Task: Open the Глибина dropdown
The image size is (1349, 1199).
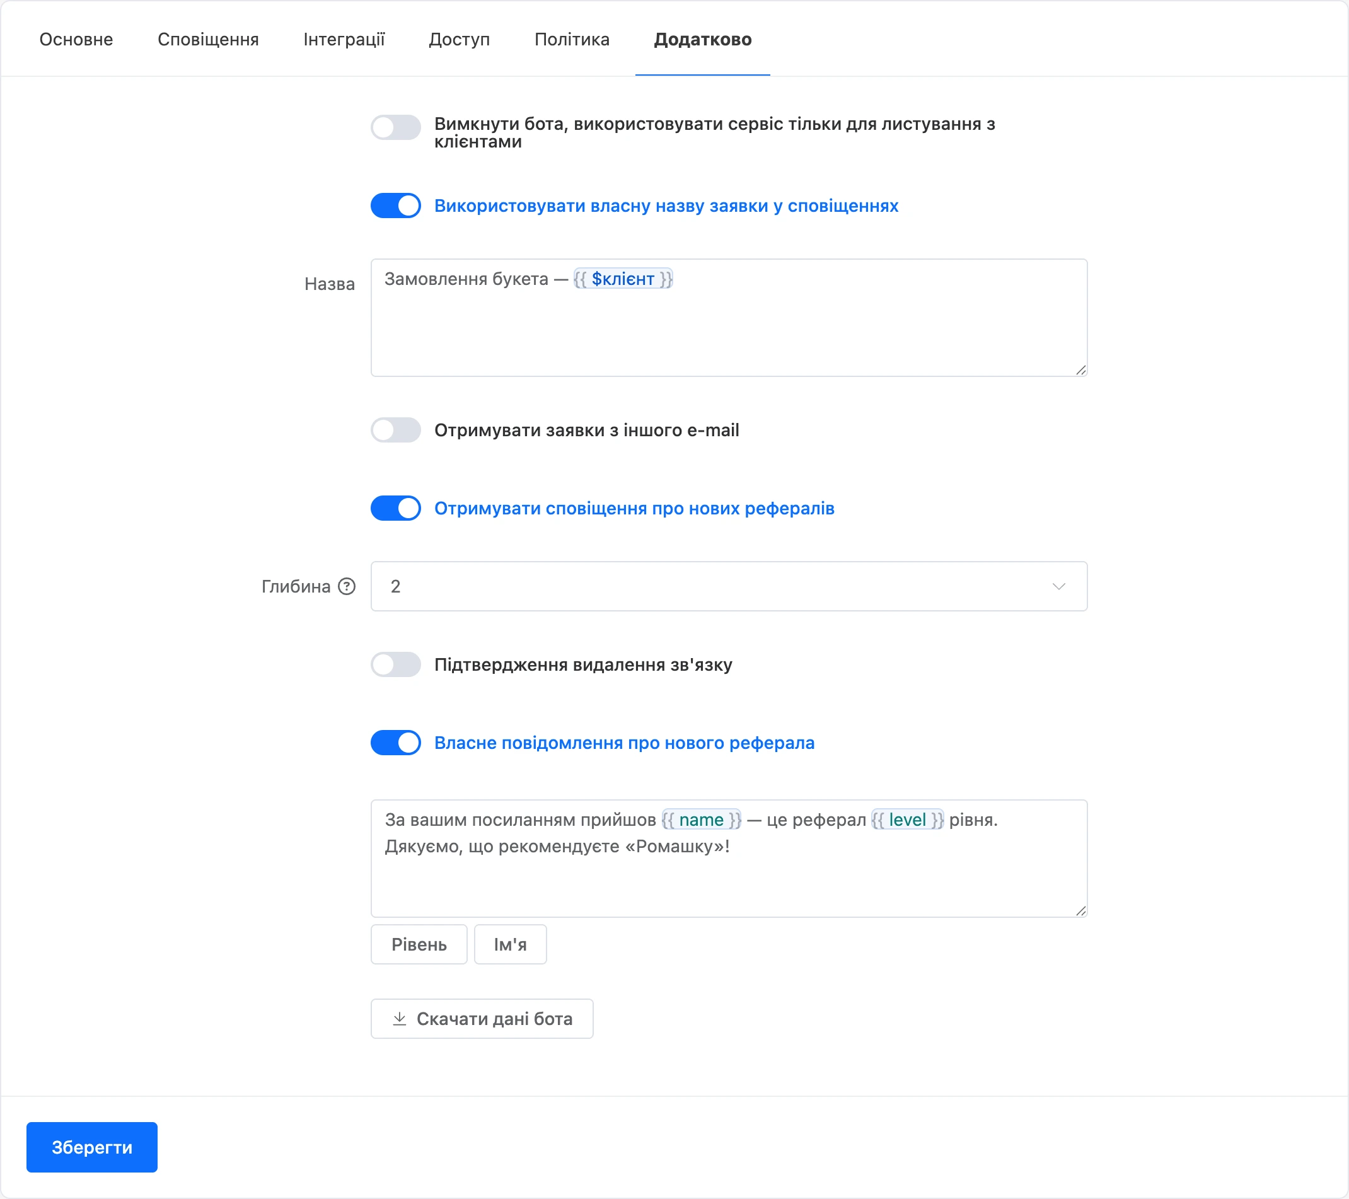Action: click(729, 586)
